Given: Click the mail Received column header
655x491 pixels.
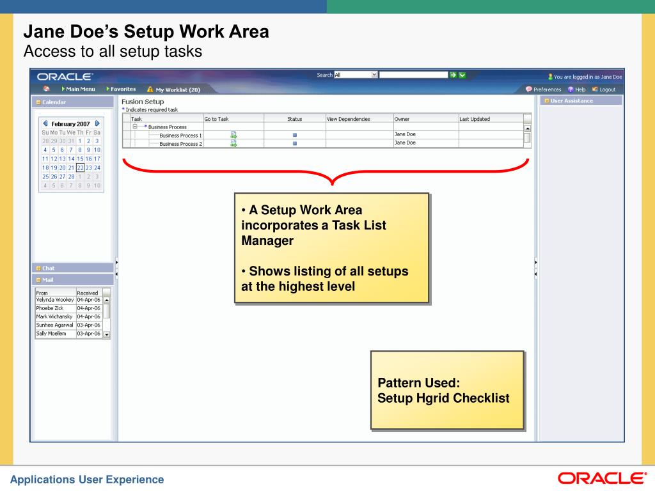Looking at the screenshot, I should 89,293.
